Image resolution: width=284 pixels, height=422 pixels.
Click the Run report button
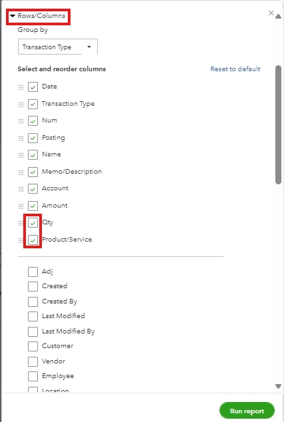tap(247, 411)
